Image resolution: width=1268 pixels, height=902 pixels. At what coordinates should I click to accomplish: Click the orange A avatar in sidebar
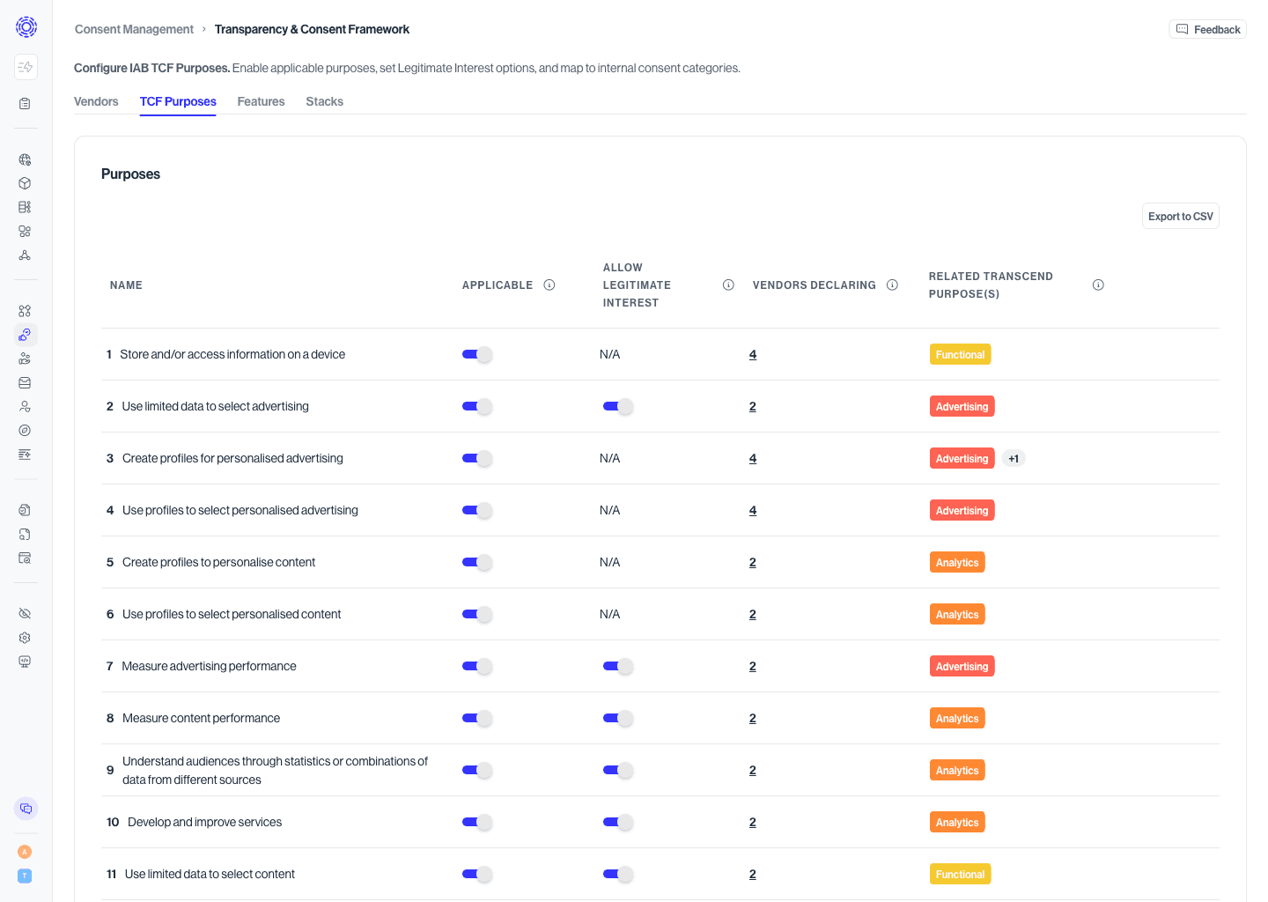coord(25,852)
